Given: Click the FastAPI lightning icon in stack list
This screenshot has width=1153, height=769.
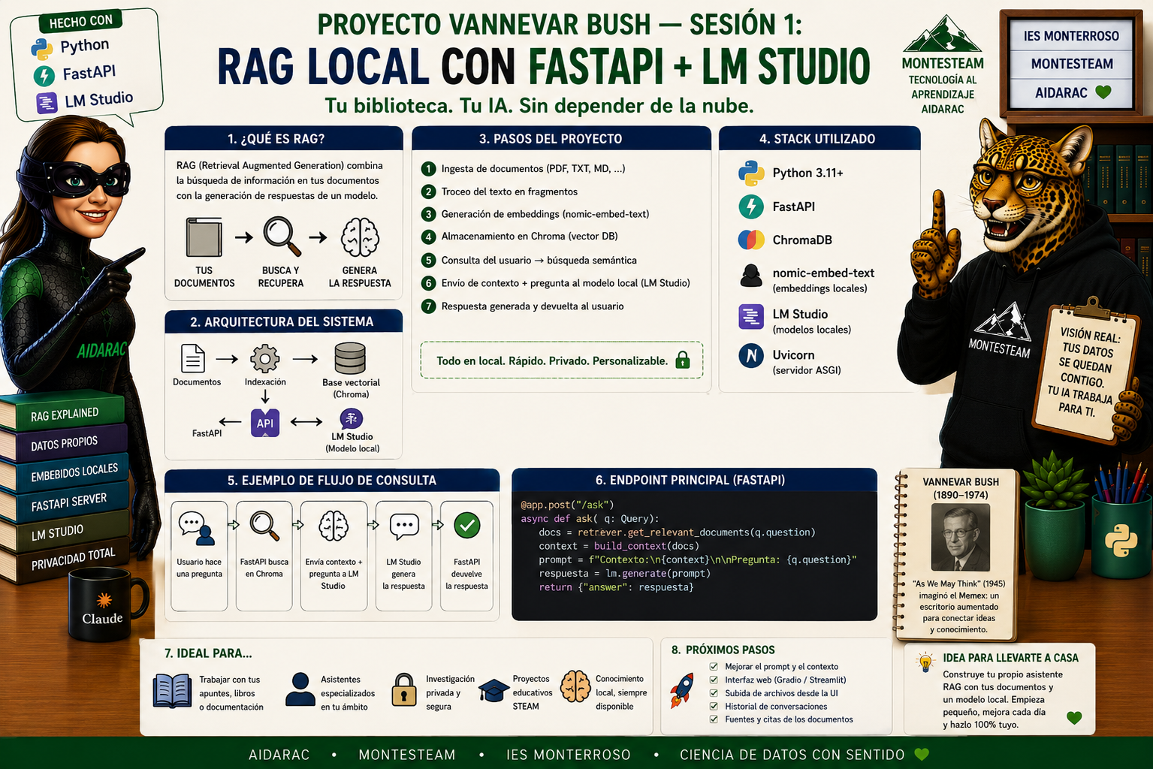Looking at the screenshot, I should coord(751,206).
